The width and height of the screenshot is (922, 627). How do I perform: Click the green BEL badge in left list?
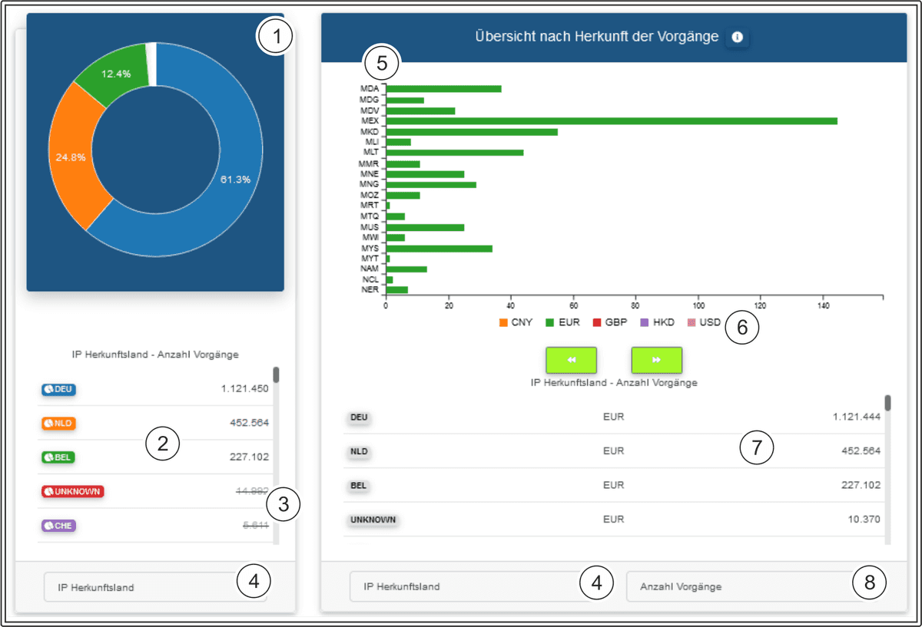[x=58, y=457]
